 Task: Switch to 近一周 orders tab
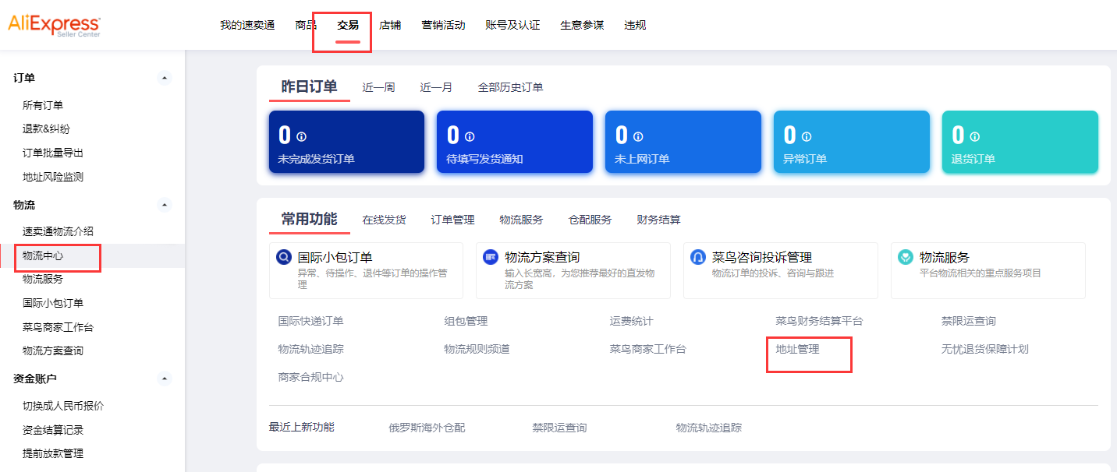[x=378, y=87]
